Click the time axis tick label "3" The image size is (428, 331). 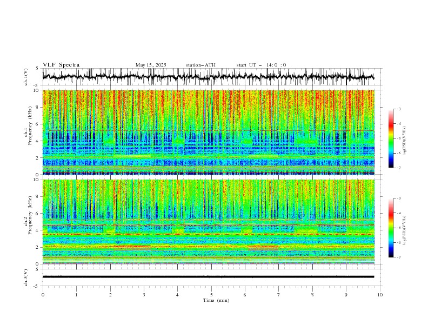[x=144, y=295]
